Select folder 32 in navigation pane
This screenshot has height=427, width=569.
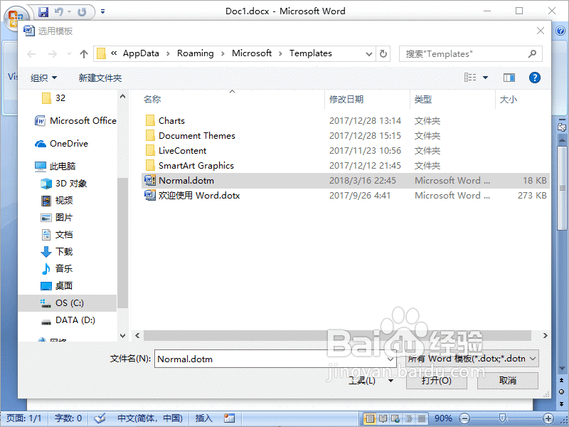tap(53, 98)
